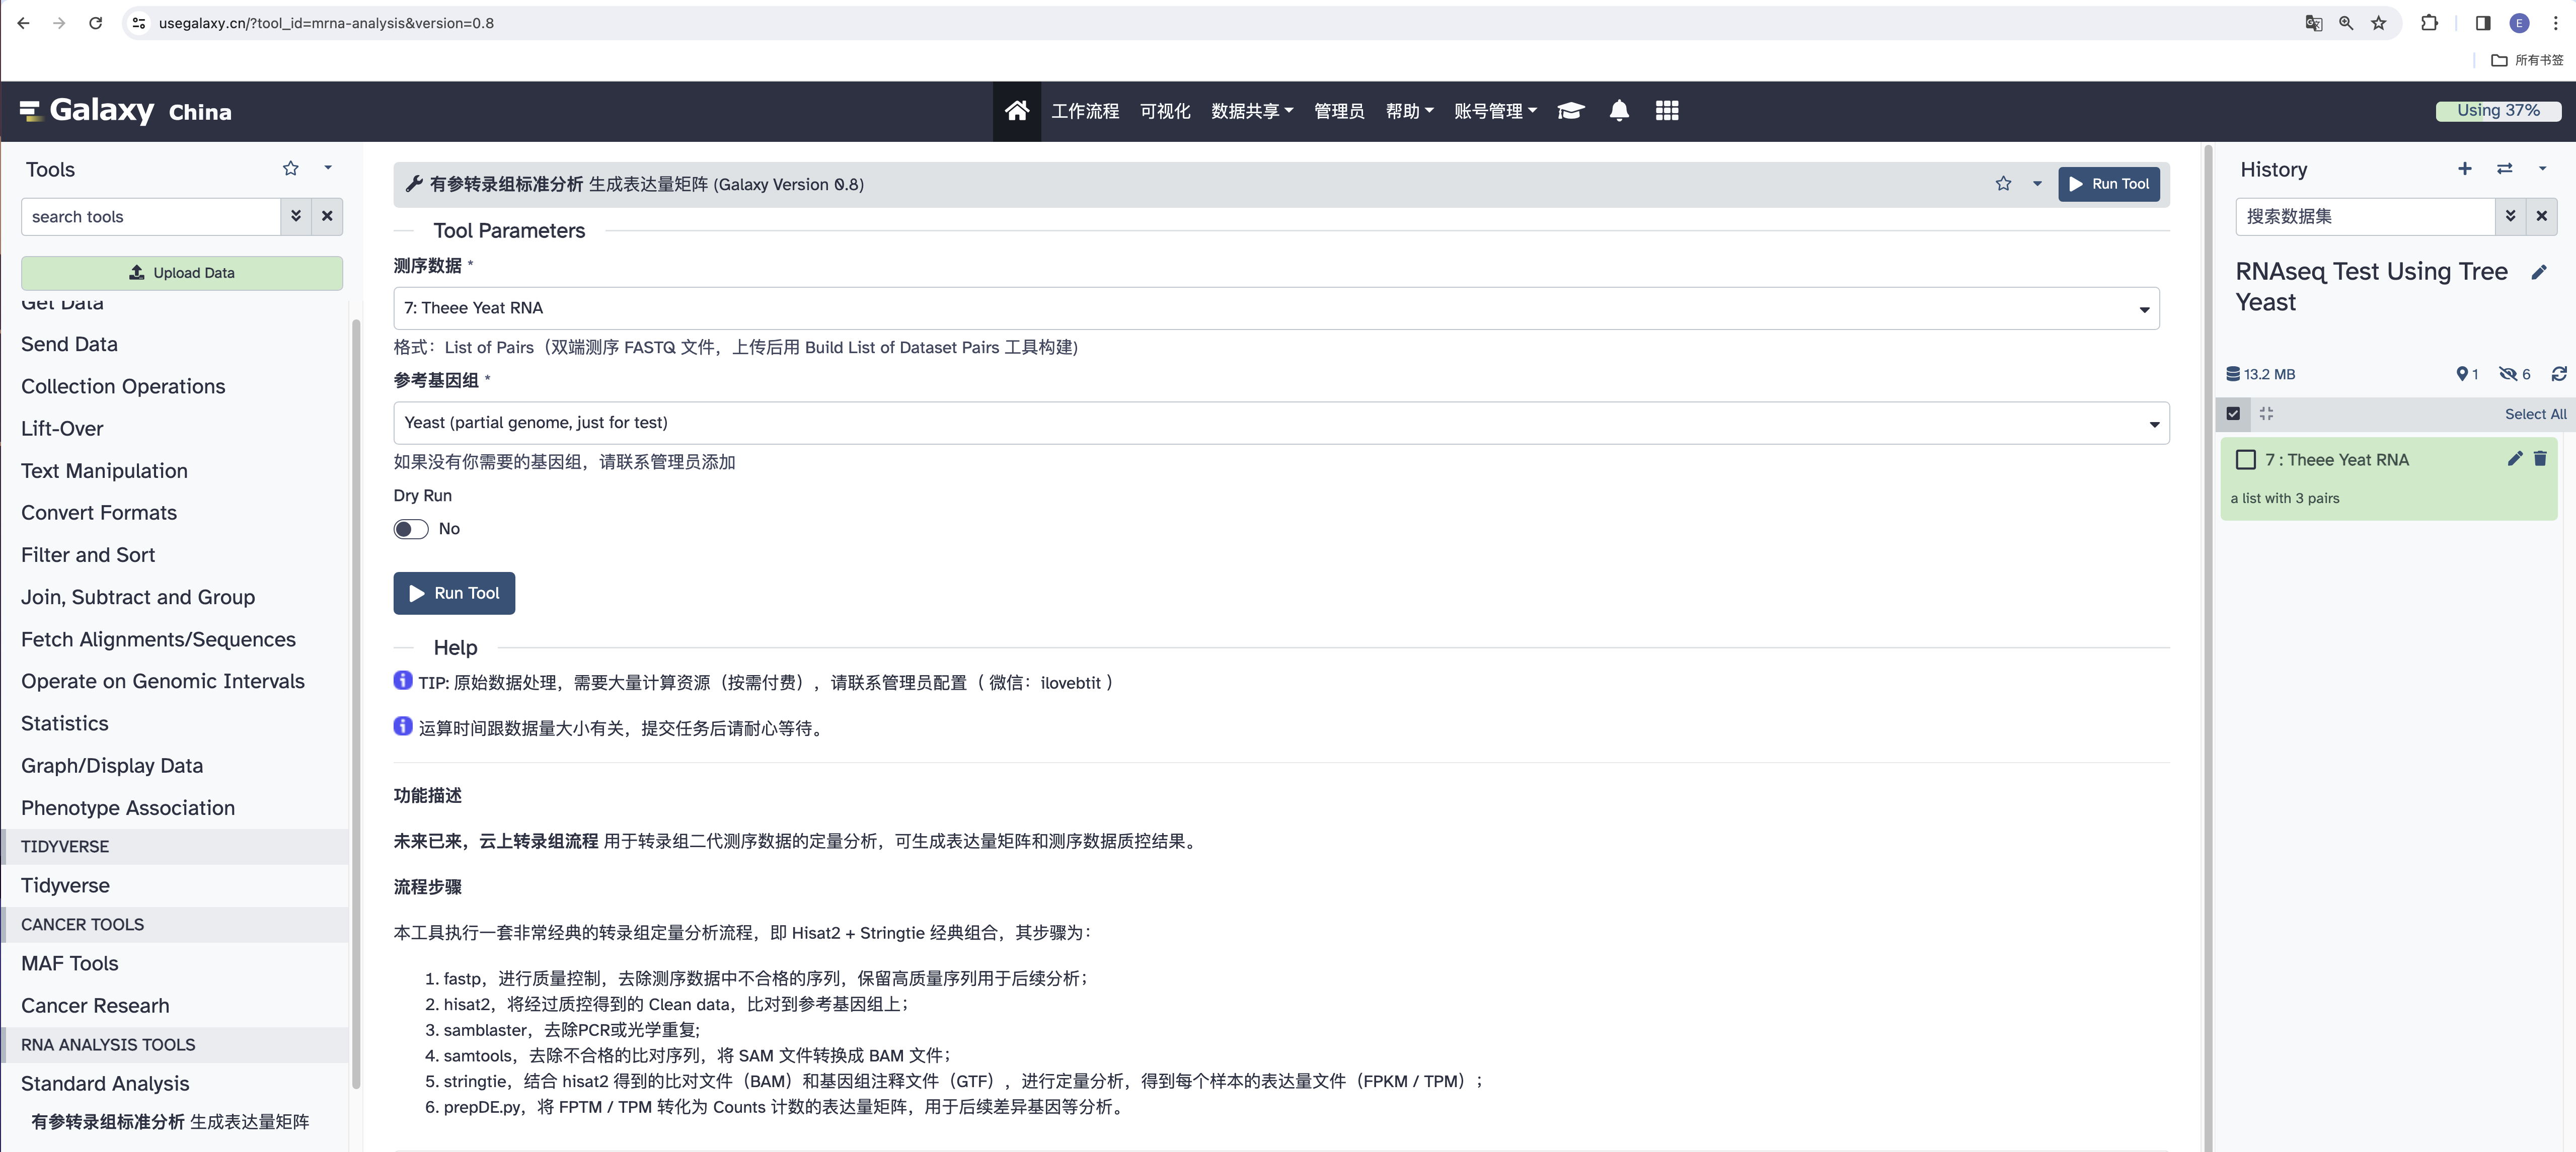
Task: Open the 工作流程 menu
Action: click(x=1085, y=111)
